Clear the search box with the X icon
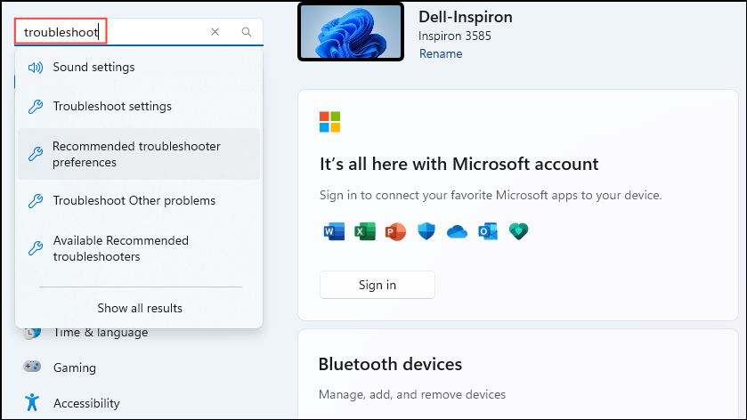 pyautogui.click(x=215, y=32)
